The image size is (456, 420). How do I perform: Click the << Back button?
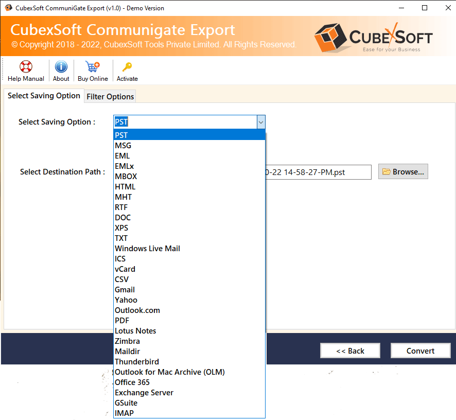[350, 351]
